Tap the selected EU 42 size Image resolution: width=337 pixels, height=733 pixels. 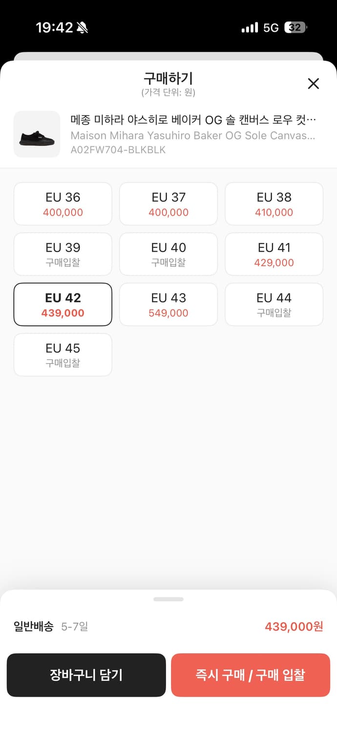click(63, 304)
